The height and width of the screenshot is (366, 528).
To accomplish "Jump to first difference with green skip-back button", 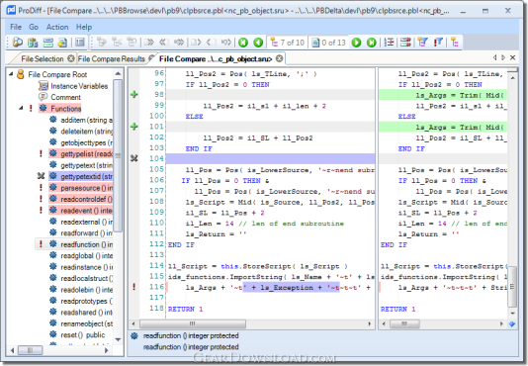I will pyautogui.click(x=243, y=43).
